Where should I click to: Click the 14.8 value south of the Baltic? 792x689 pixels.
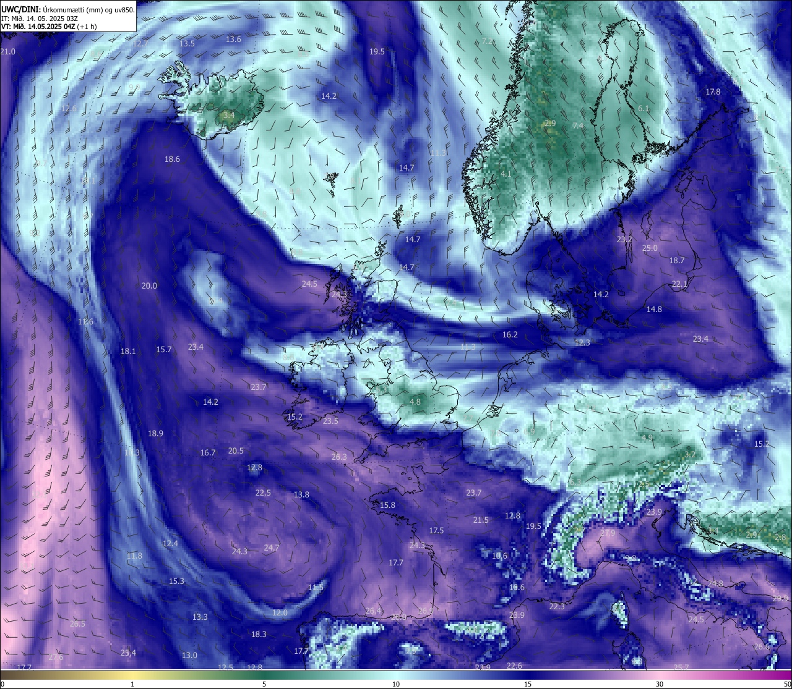point(654,310)
